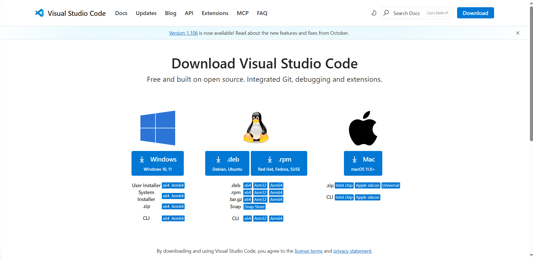This screenshot has width=533, height=258.
Task: Click the Mac download arrow icon
Action: tap(354, 159)
